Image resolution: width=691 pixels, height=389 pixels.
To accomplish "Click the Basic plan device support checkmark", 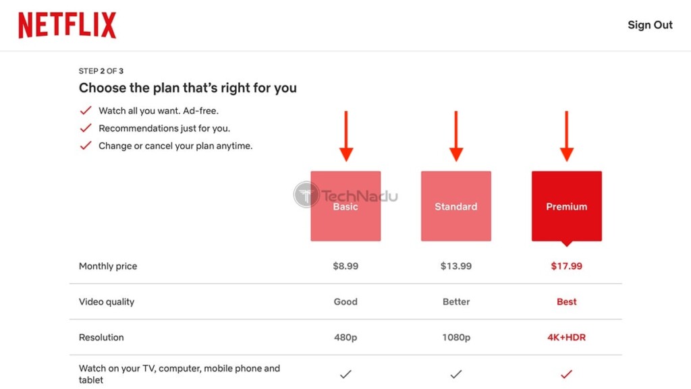I will [x=345, y=374].
